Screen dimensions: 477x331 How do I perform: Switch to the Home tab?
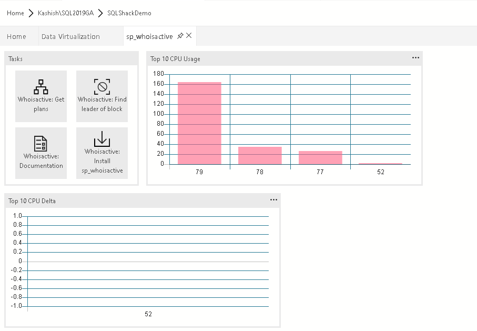tap(16, 36)
